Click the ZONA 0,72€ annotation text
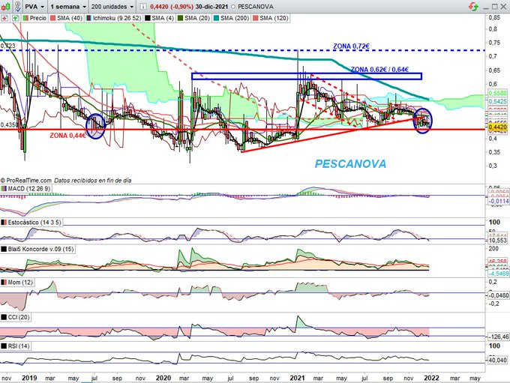 tap(351, 46)
